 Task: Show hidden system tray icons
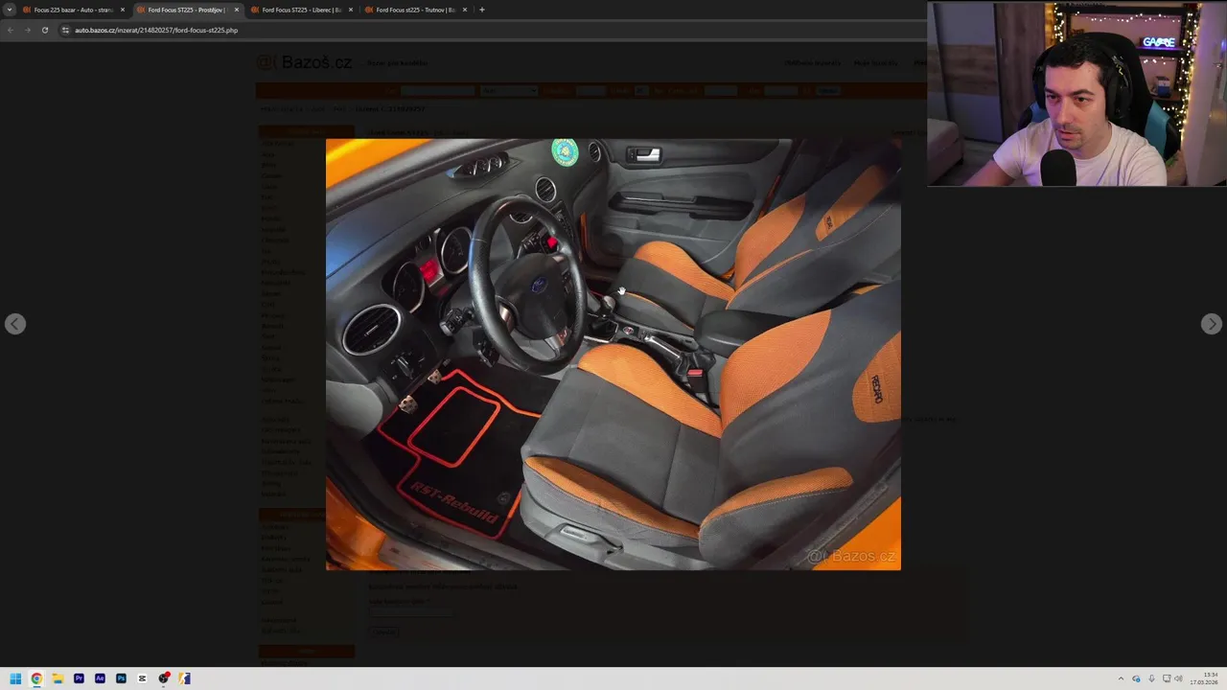(x=1121, y=678)
